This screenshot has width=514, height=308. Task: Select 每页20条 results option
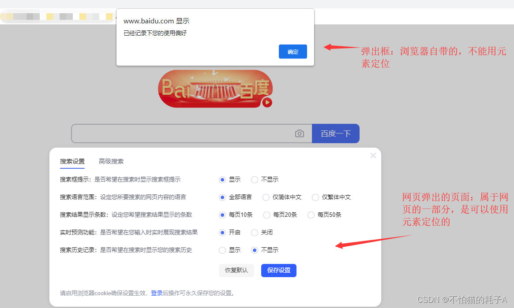pos(266,215)
